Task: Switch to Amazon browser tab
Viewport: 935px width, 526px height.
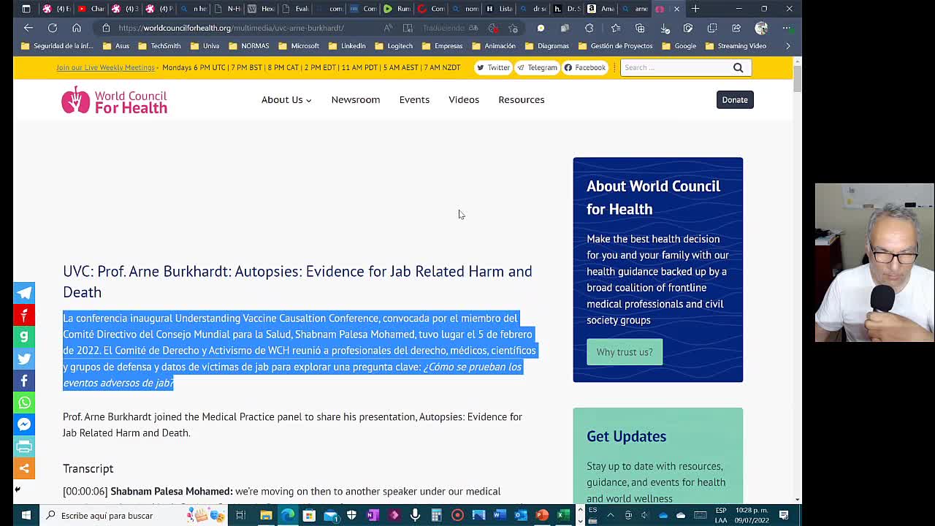Action: [x=600, y=9]
